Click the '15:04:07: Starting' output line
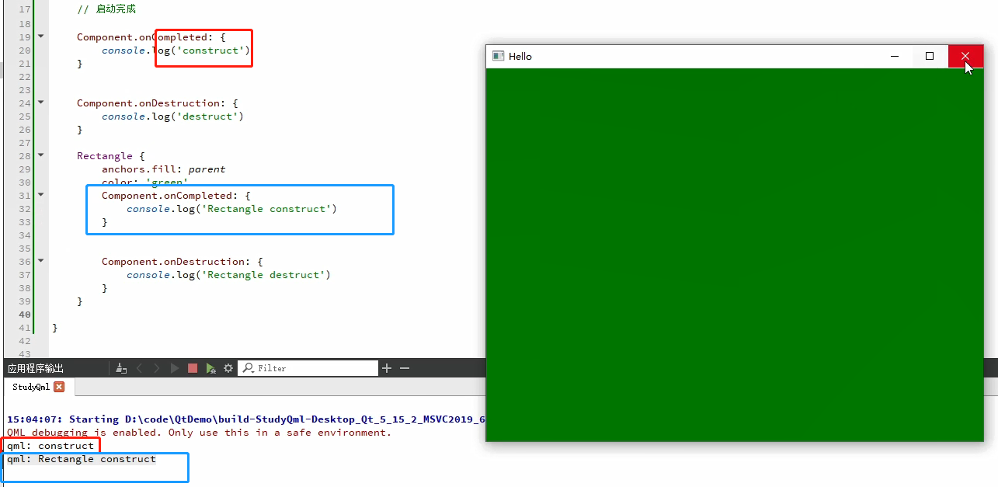 tap(246, 419)
